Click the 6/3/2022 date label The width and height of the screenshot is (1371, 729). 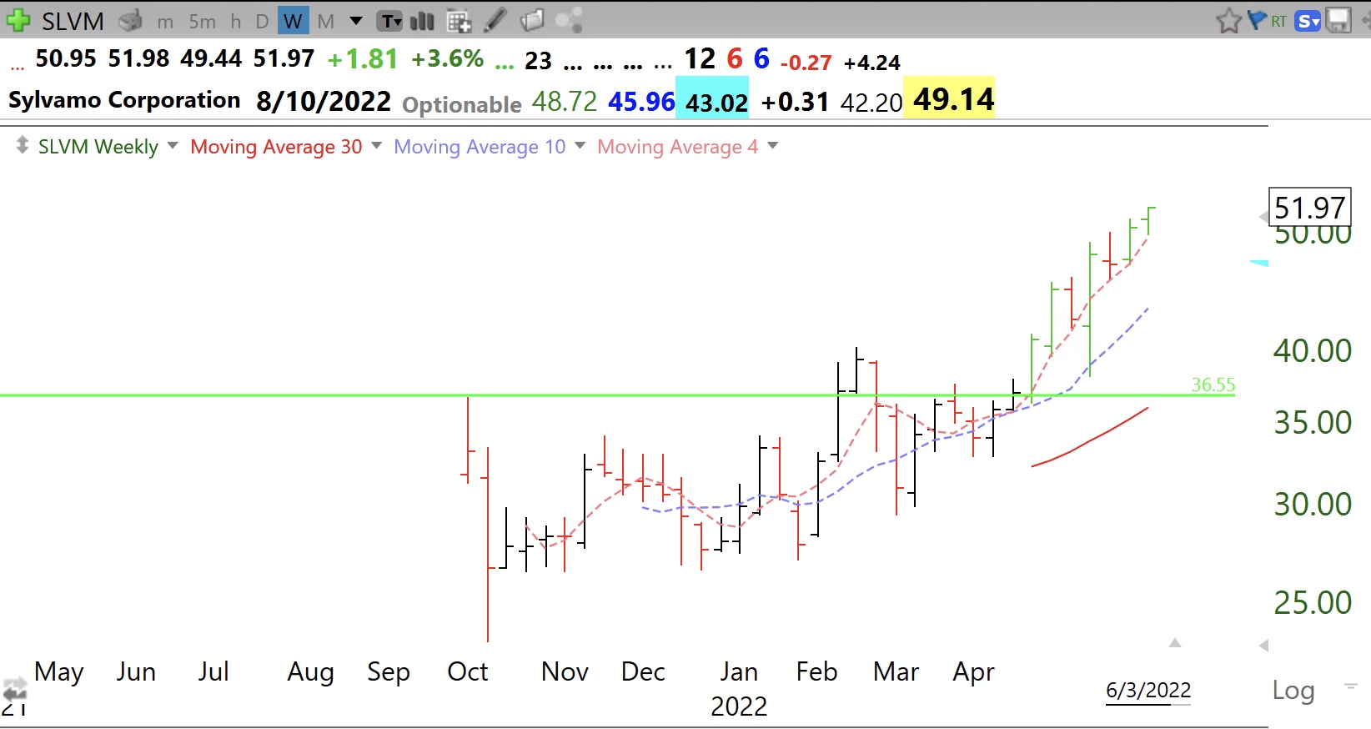coord(1148,691)
